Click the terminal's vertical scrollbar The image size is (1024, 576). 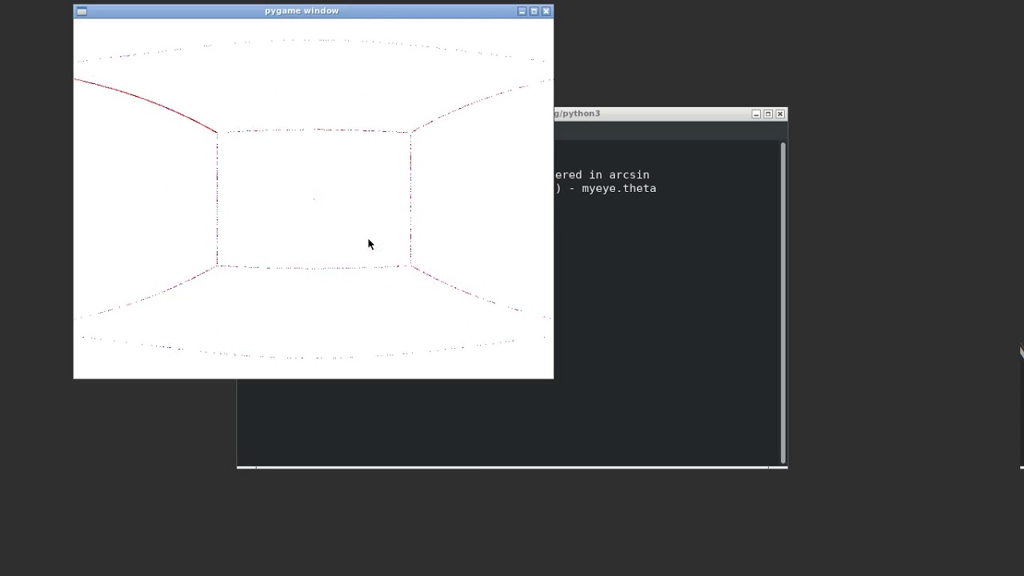coord(782,302)
